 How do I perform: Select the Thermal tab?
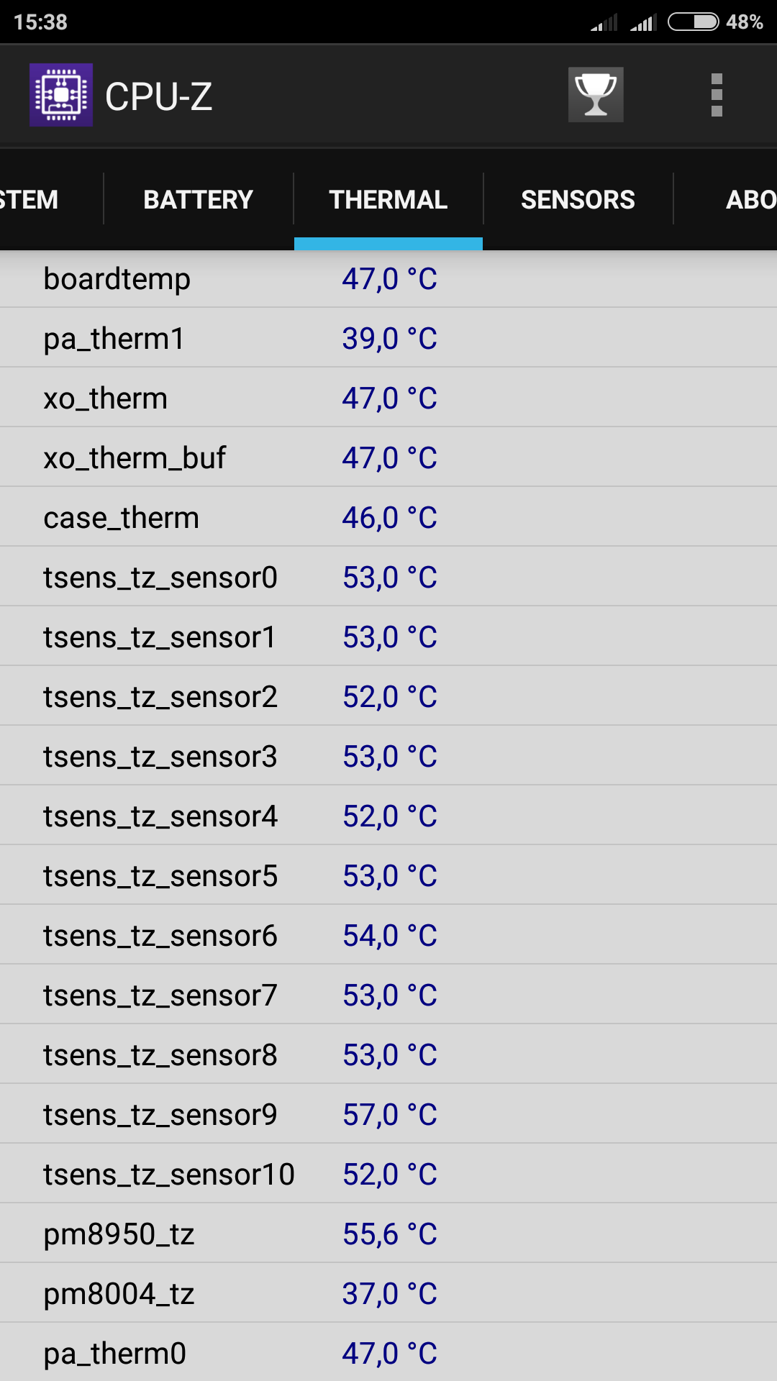tap(388, 199)
